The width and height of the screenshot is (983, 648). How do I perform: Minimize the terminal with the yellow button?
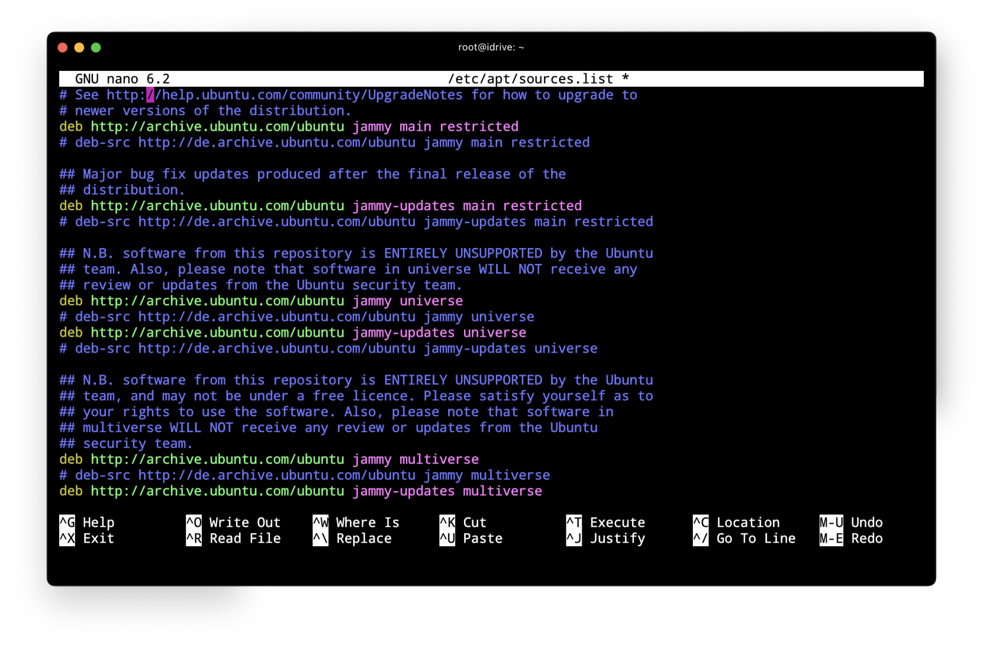click(x=79, y=47)
